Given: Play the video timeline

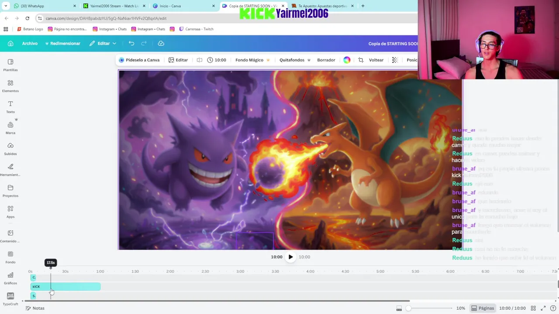Looking at the screenshot, I should pos(290,257).
